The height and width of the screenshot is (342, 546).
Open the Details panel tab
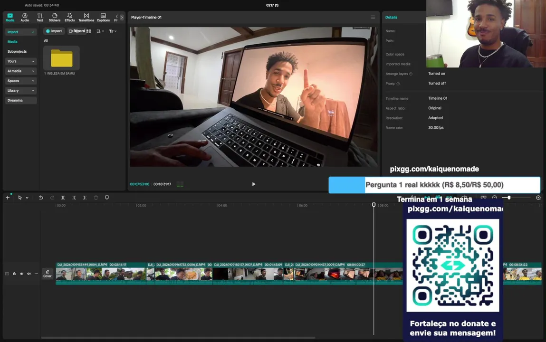click(x=391, y=17)
